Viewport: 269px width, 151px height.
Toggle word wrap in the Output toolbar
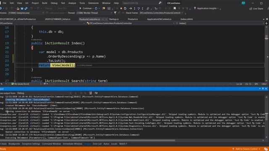click(x=96, y=93)
